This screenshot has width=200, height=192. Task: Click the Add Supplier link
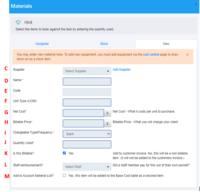[x=122, y=70]
